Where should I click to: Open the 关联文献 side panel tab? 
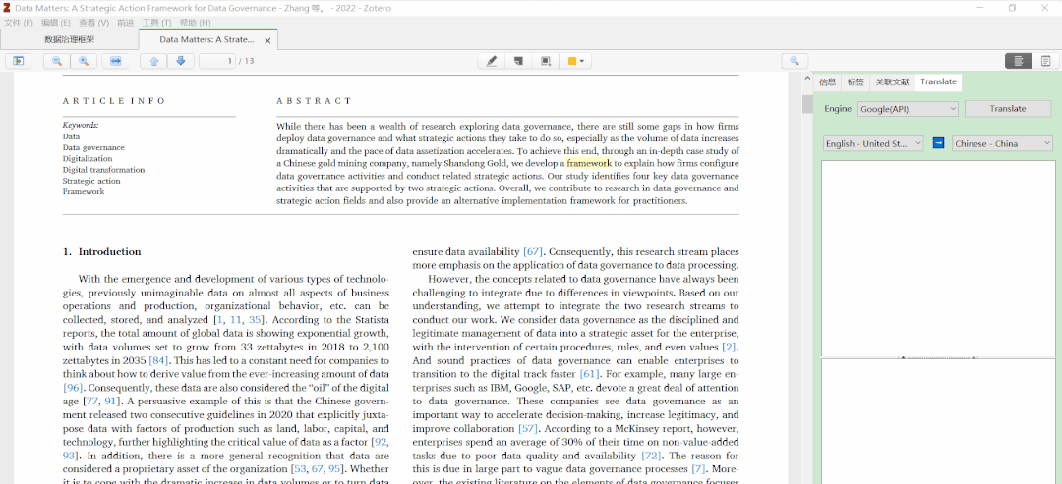892,81
